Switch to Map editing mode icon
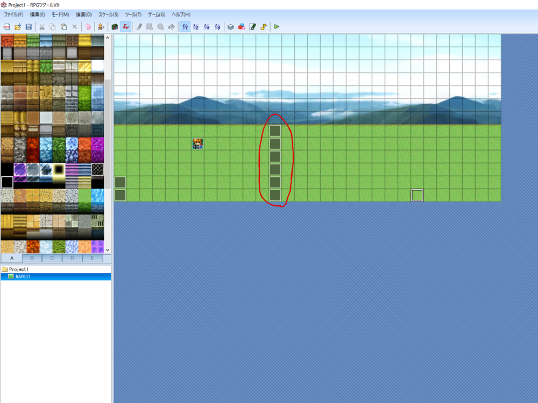Viewport: 538px width, 403px height. (x=115, y=27)
